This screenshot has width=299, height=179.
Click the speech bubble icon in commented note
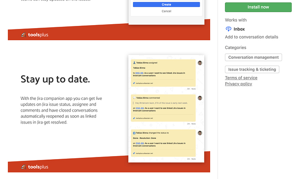point(134,98)
